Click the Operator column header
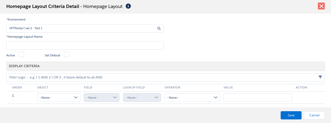 point(172,87)
